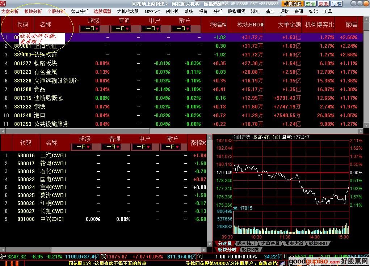Open the 普通 一日 dropdown in lower table
The image size is (370, 266).
112,147
